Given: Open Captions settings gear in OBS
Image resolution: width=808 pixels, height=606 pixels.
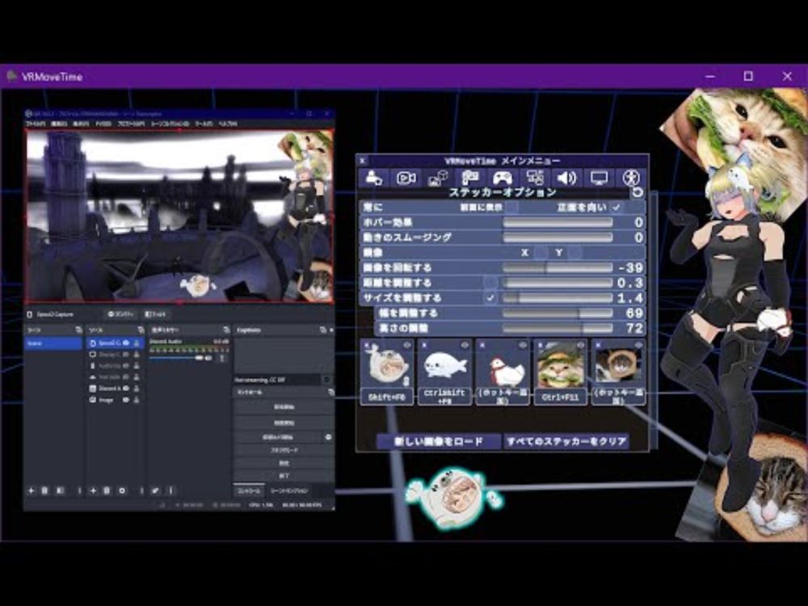Looking at the screenshot, I should point(326,380).
